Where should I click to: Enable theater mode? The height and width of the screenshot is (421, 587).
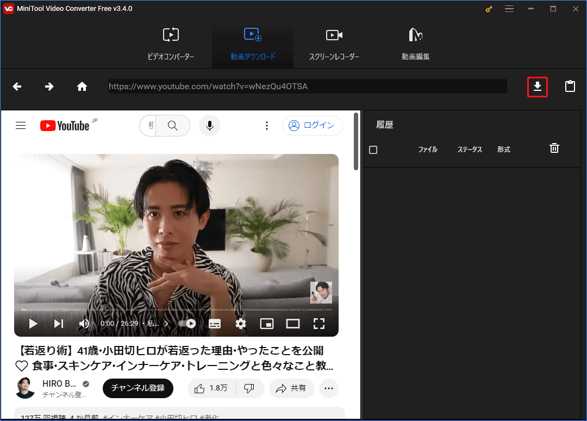[x=293, y=324]
